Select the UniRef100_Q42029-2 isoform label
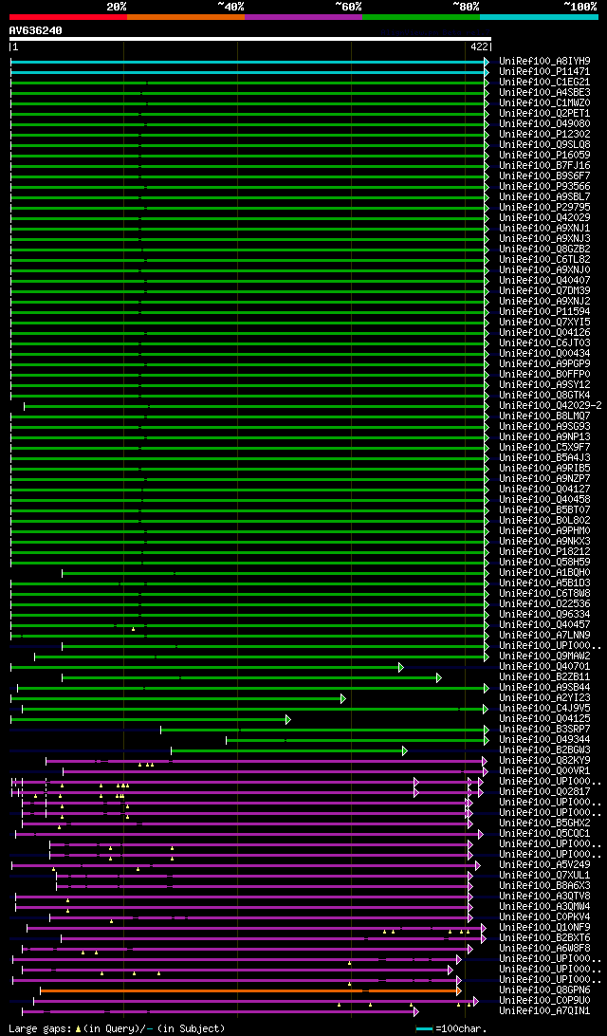 tap(550, 405)
